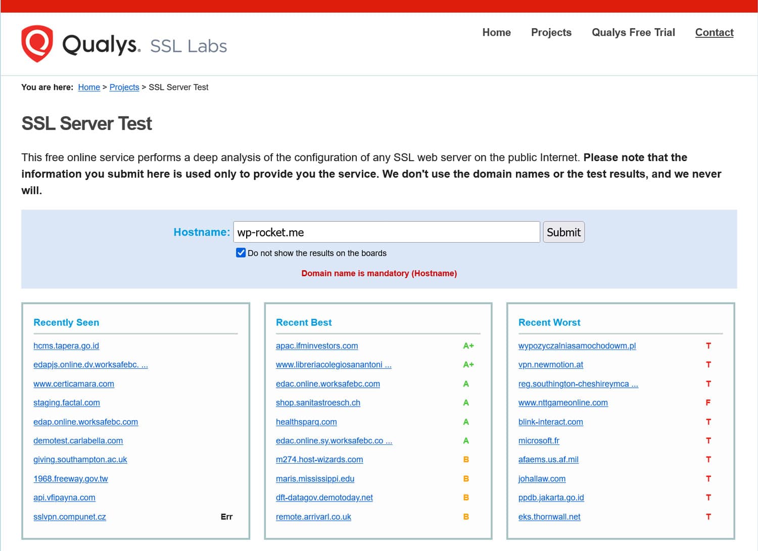Click www.nttgameonline.com link

click(x=563, y=403)
